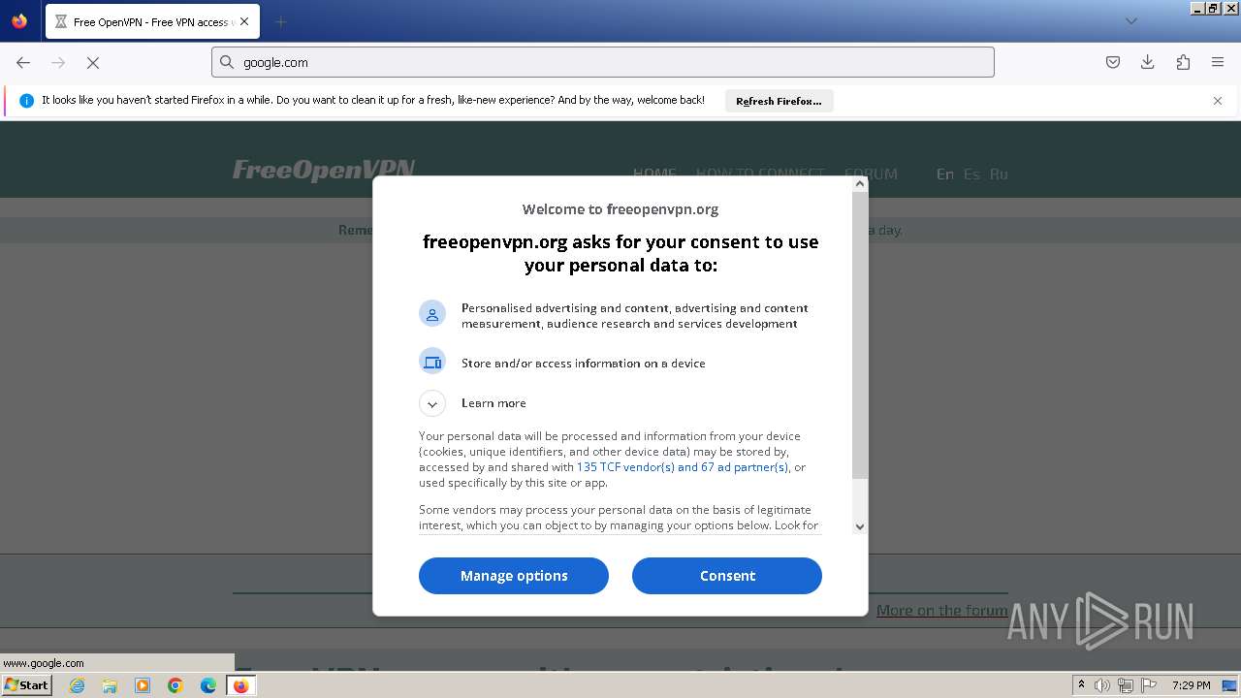Viewport: 1241px width, 698px height.
Task: Open the network tray icon
Action: pos(1126,685)
